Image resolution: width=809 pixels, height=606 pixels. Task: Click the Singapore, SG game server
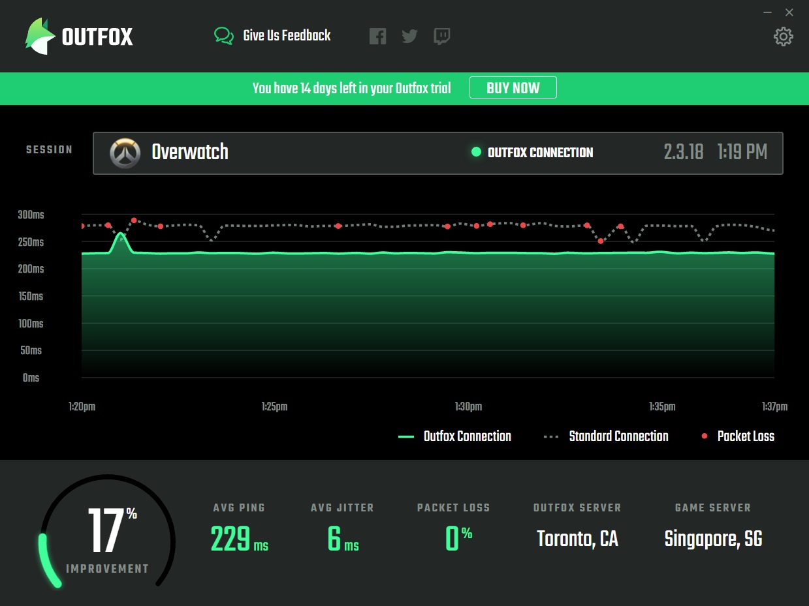pyautogui.click(x=713, y=539)
